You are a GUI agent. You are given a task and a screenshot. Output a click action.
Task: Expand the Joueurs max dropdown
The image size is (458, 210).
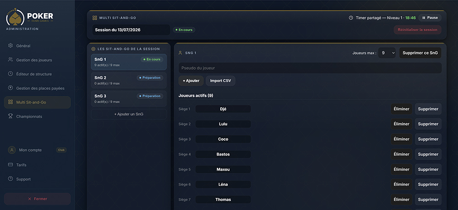click(x=387, y=53)
